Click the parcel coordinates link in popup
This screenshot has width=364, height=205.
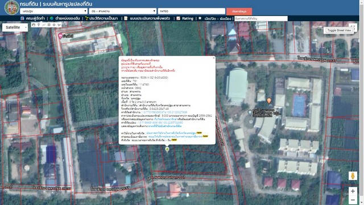pyautogui.click(x=160, y=122)
